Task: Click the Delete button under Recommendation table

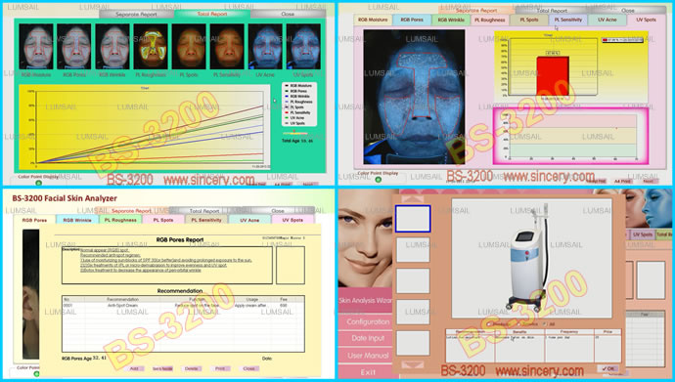Action: coord(192,368)
